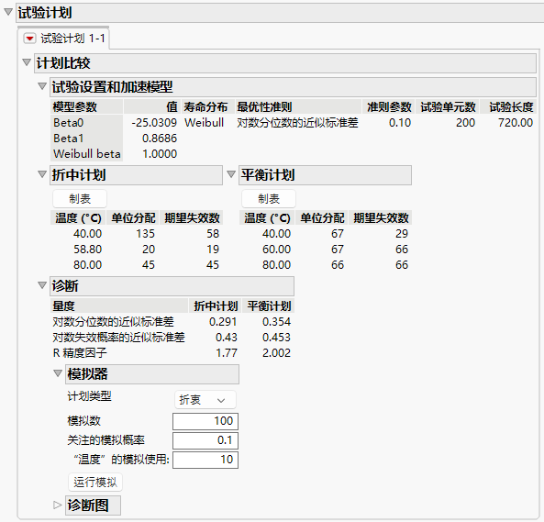Click the Weibull distribution cell

204,122
